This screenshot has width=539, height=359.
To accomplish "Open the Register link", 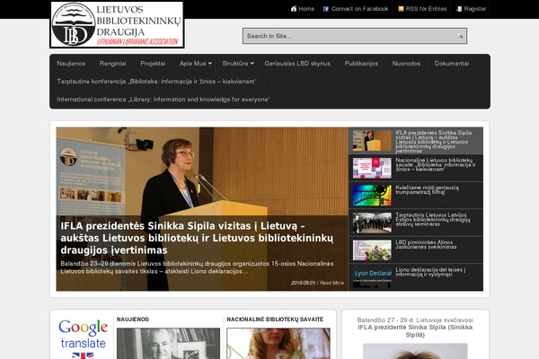I will coord(475,9).
